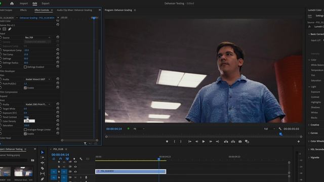Reset the Temperature Comp parameter
The image size is (324, 182).
coord(58,50)
